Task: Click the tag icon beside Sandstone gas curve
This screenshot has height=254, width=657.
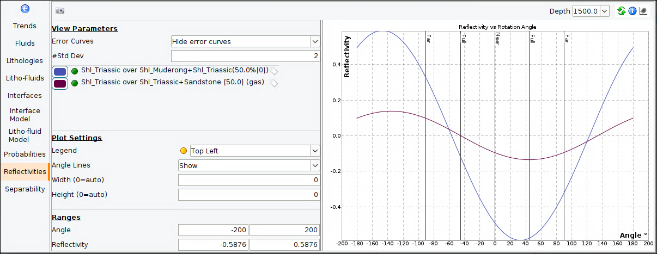Action: pos(274,83)
